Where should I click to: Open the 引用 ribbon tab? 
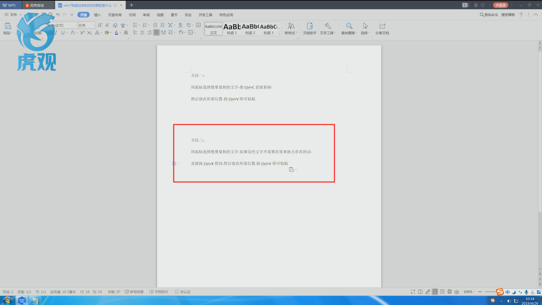click(132, 15)
